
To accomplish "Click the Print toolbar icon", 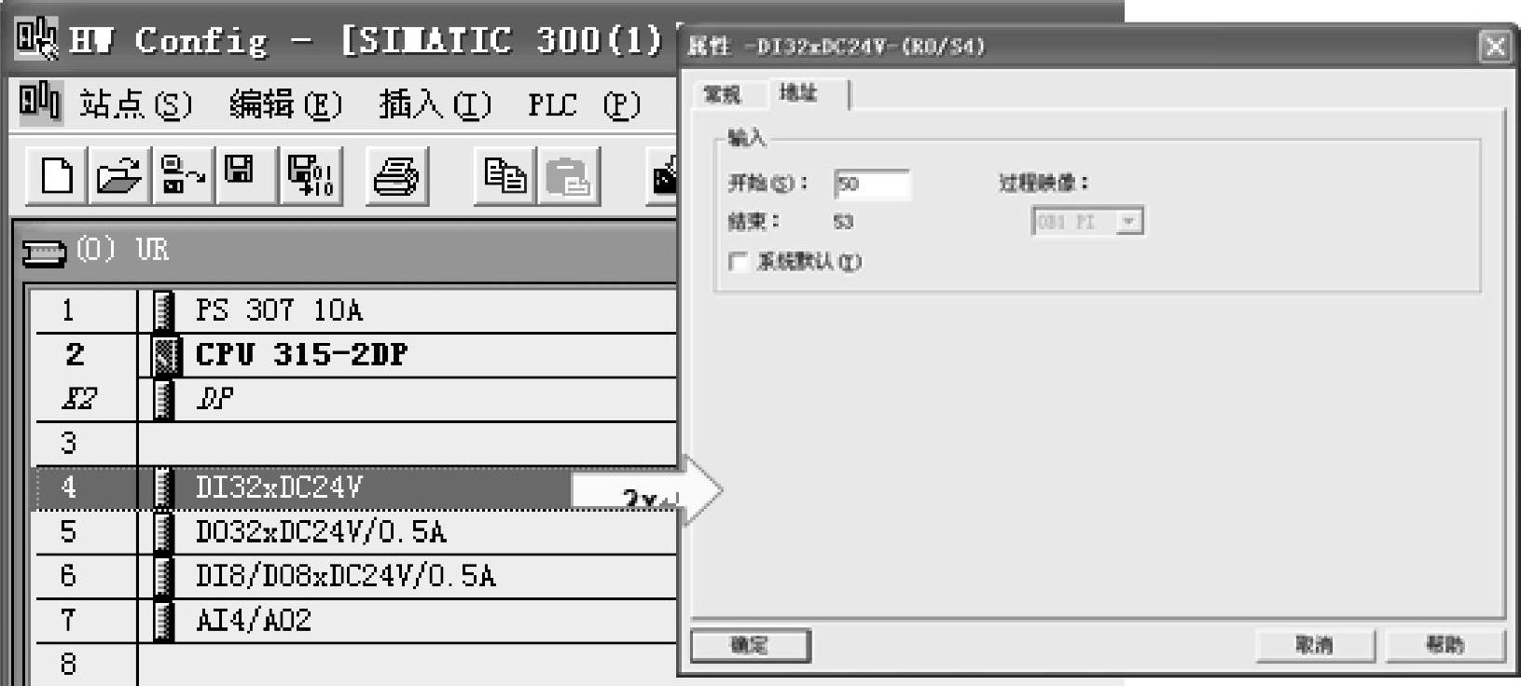I will coord(396,174).
